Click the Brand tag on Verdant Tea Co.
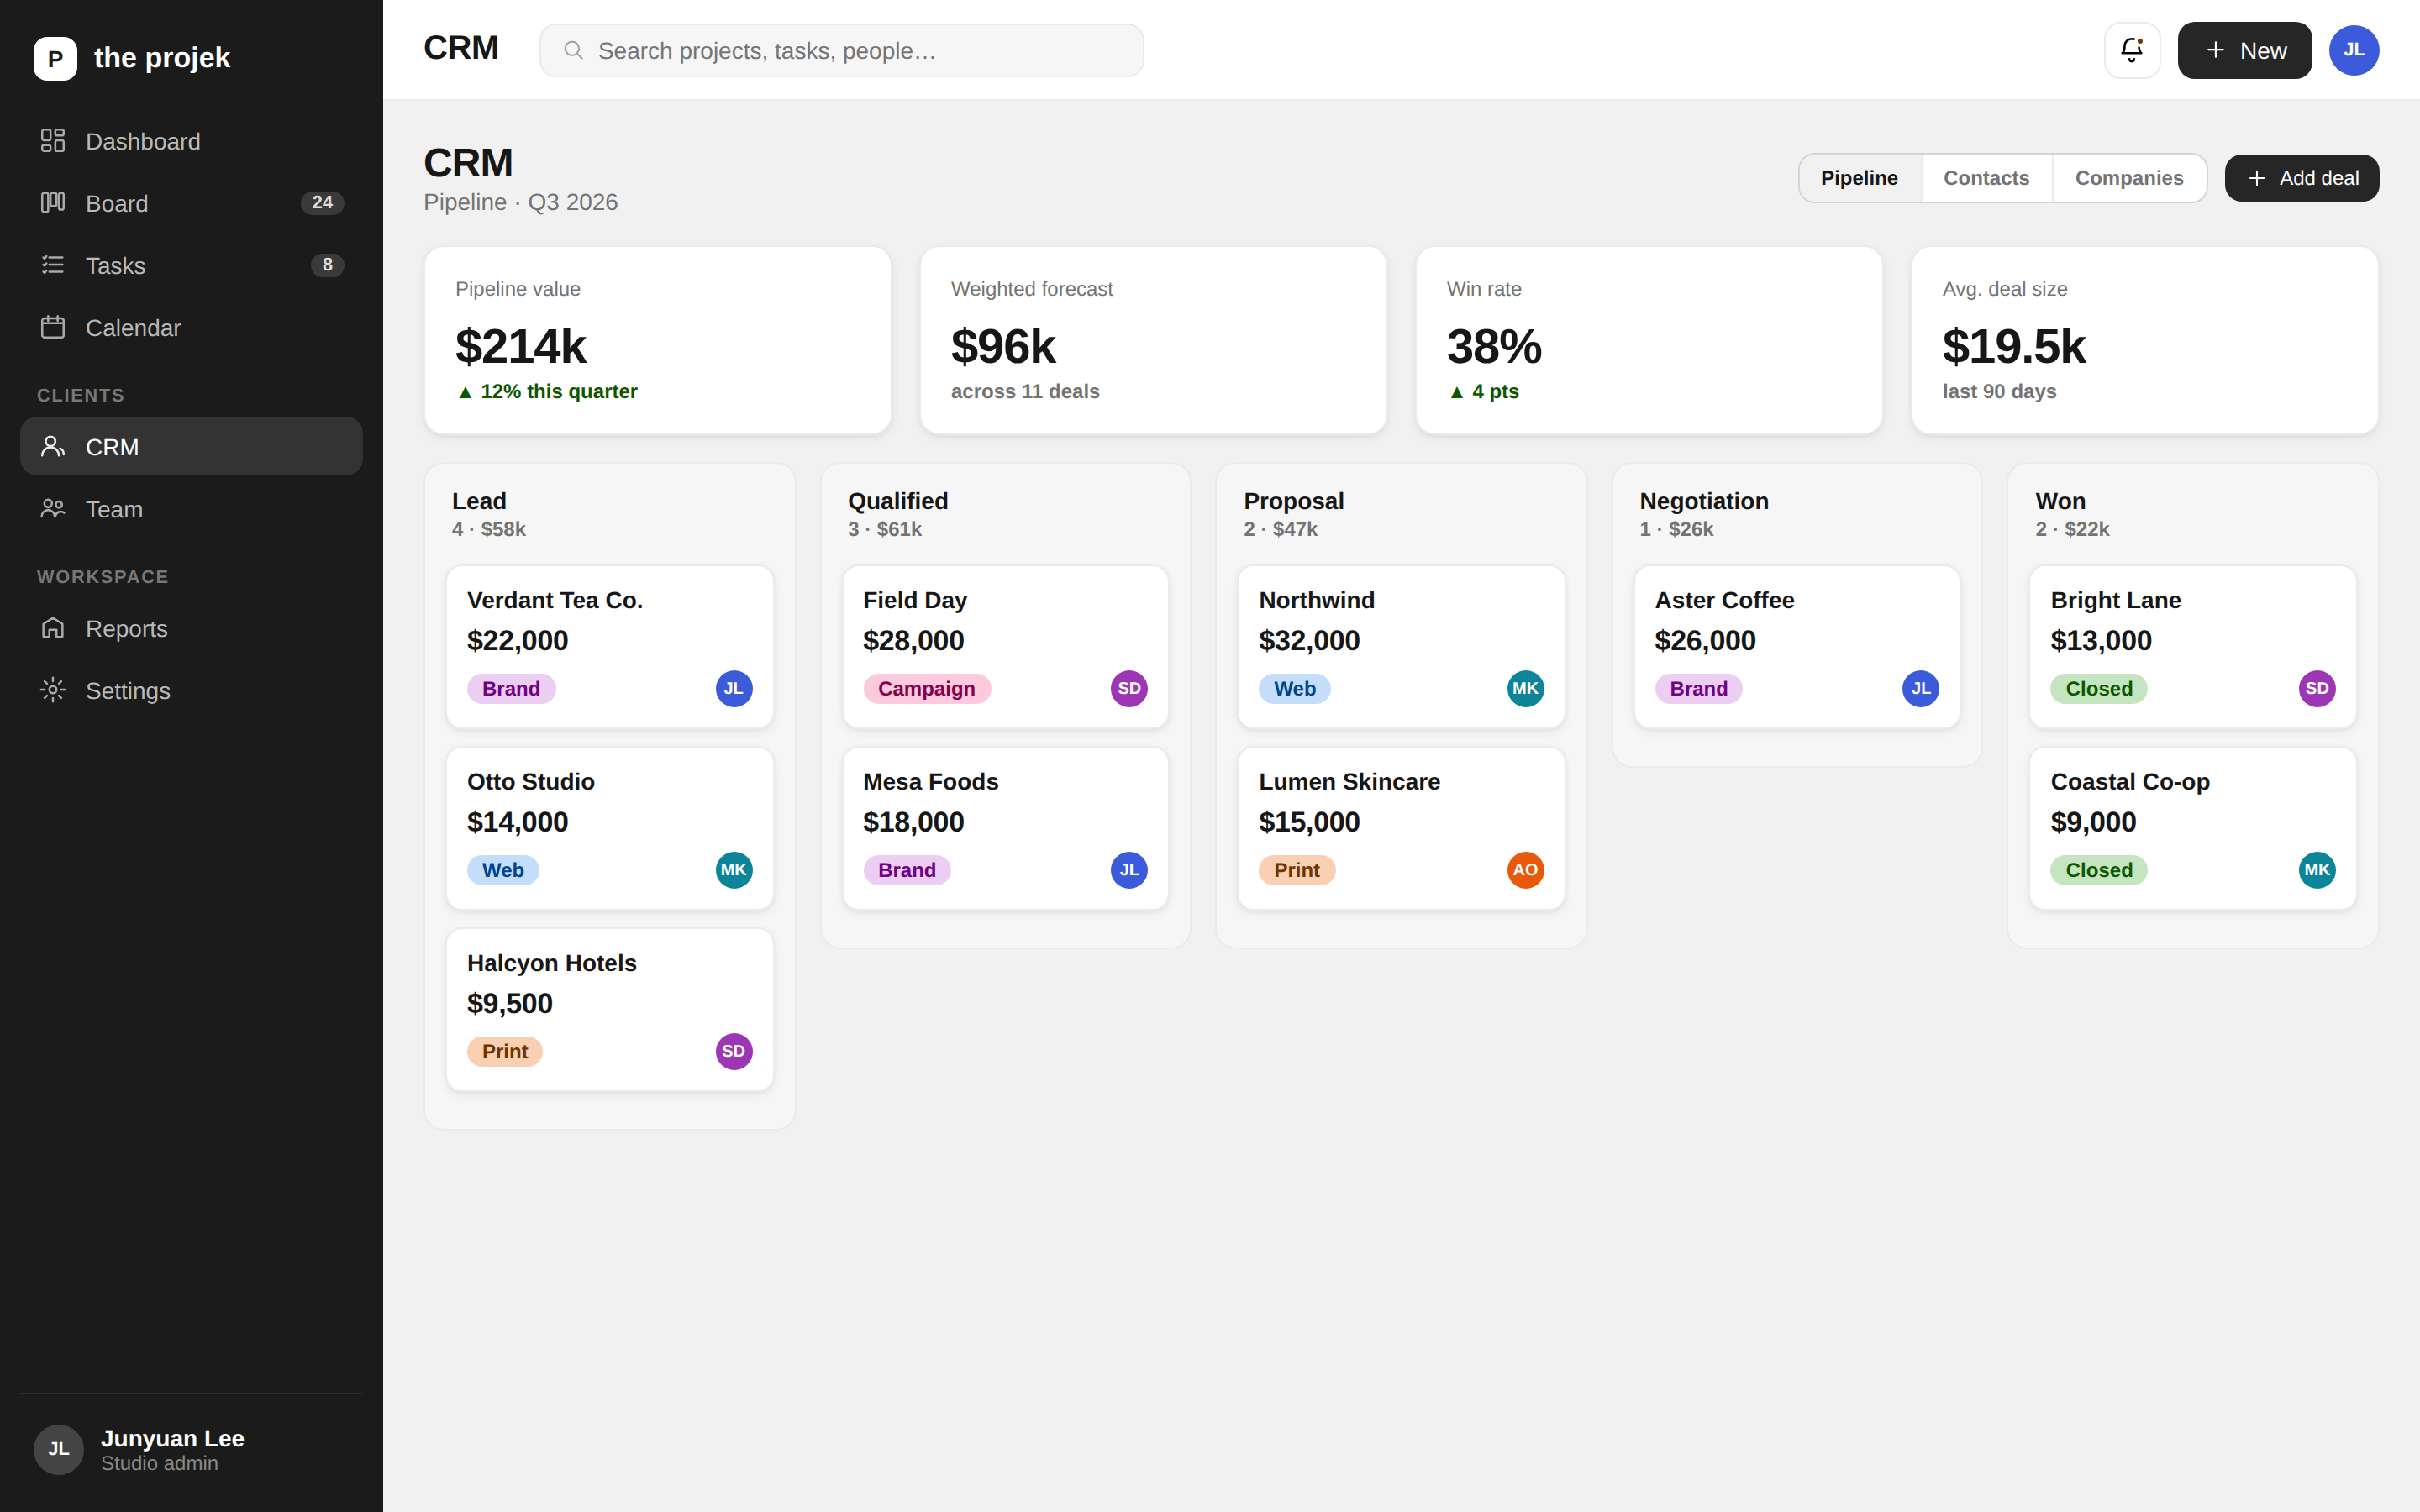 pos(511,688)
